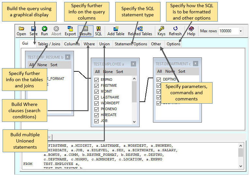Uncheck the FIRSTNME column checkbox
Viewport: 250px width, 177px height.
coord(96,86)
